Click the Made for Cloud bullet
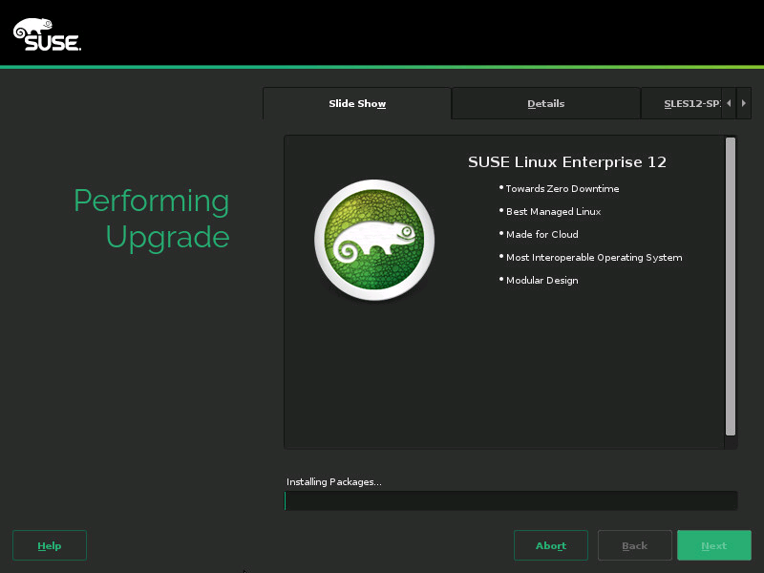This screenshot has width=764, height=573. pyautogui.click(x=541, y=235)
